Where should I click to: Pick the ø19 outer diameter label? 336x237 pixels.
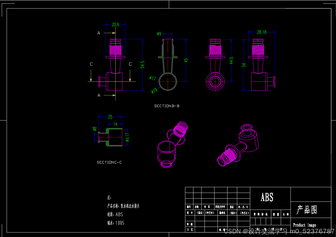[x=154, y=90]
